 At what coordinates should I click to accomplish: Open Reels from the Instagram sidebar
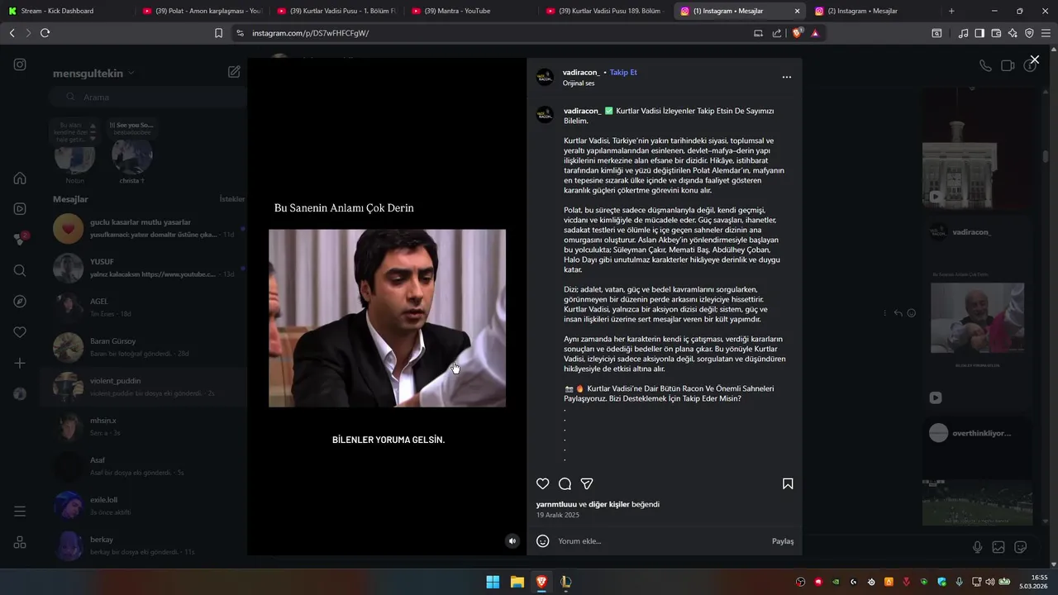(20, 209)
